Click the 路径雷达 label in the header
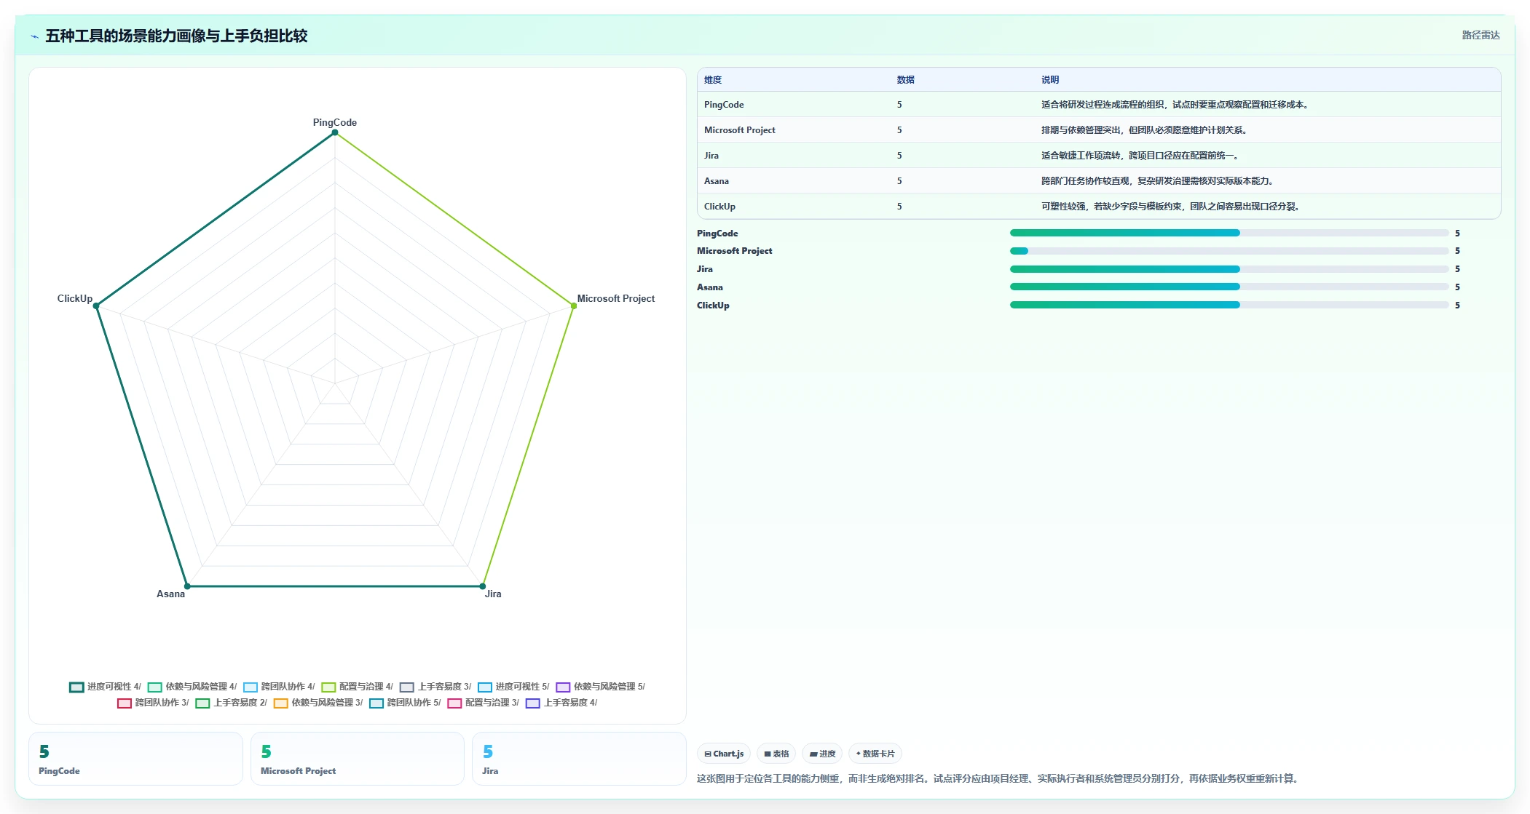This screenshot has height=814, width=1530. click(x=1480, y=35)
